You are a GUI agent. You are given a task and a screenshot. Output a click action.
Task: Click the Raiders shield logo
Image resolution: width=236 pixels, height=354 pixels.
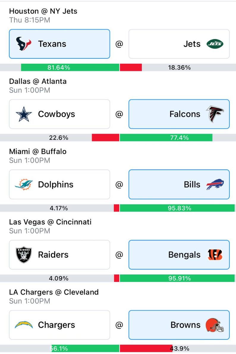tap(24, 255)
